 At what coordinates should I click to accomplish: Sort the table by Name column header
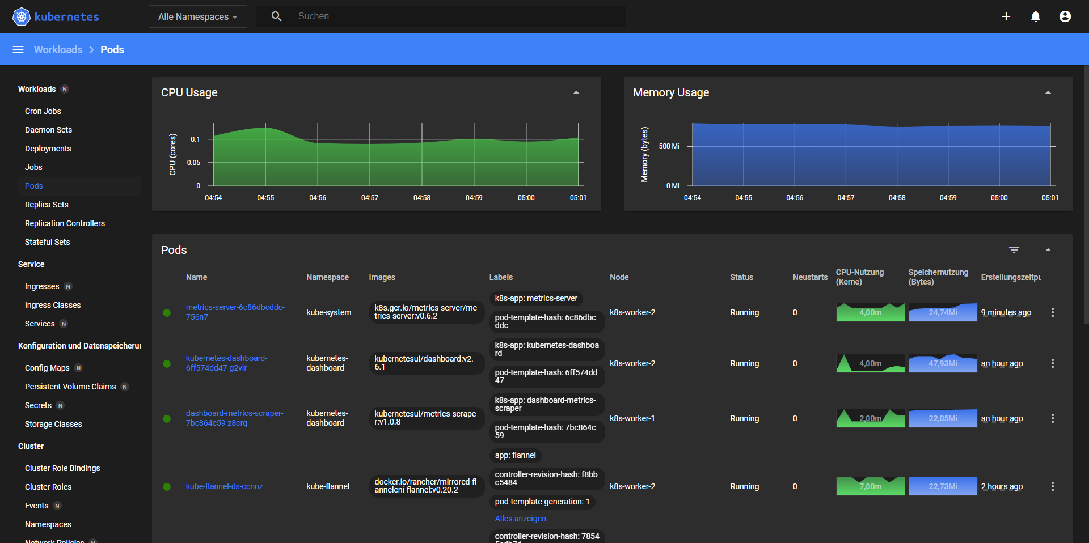coord(196,277)
